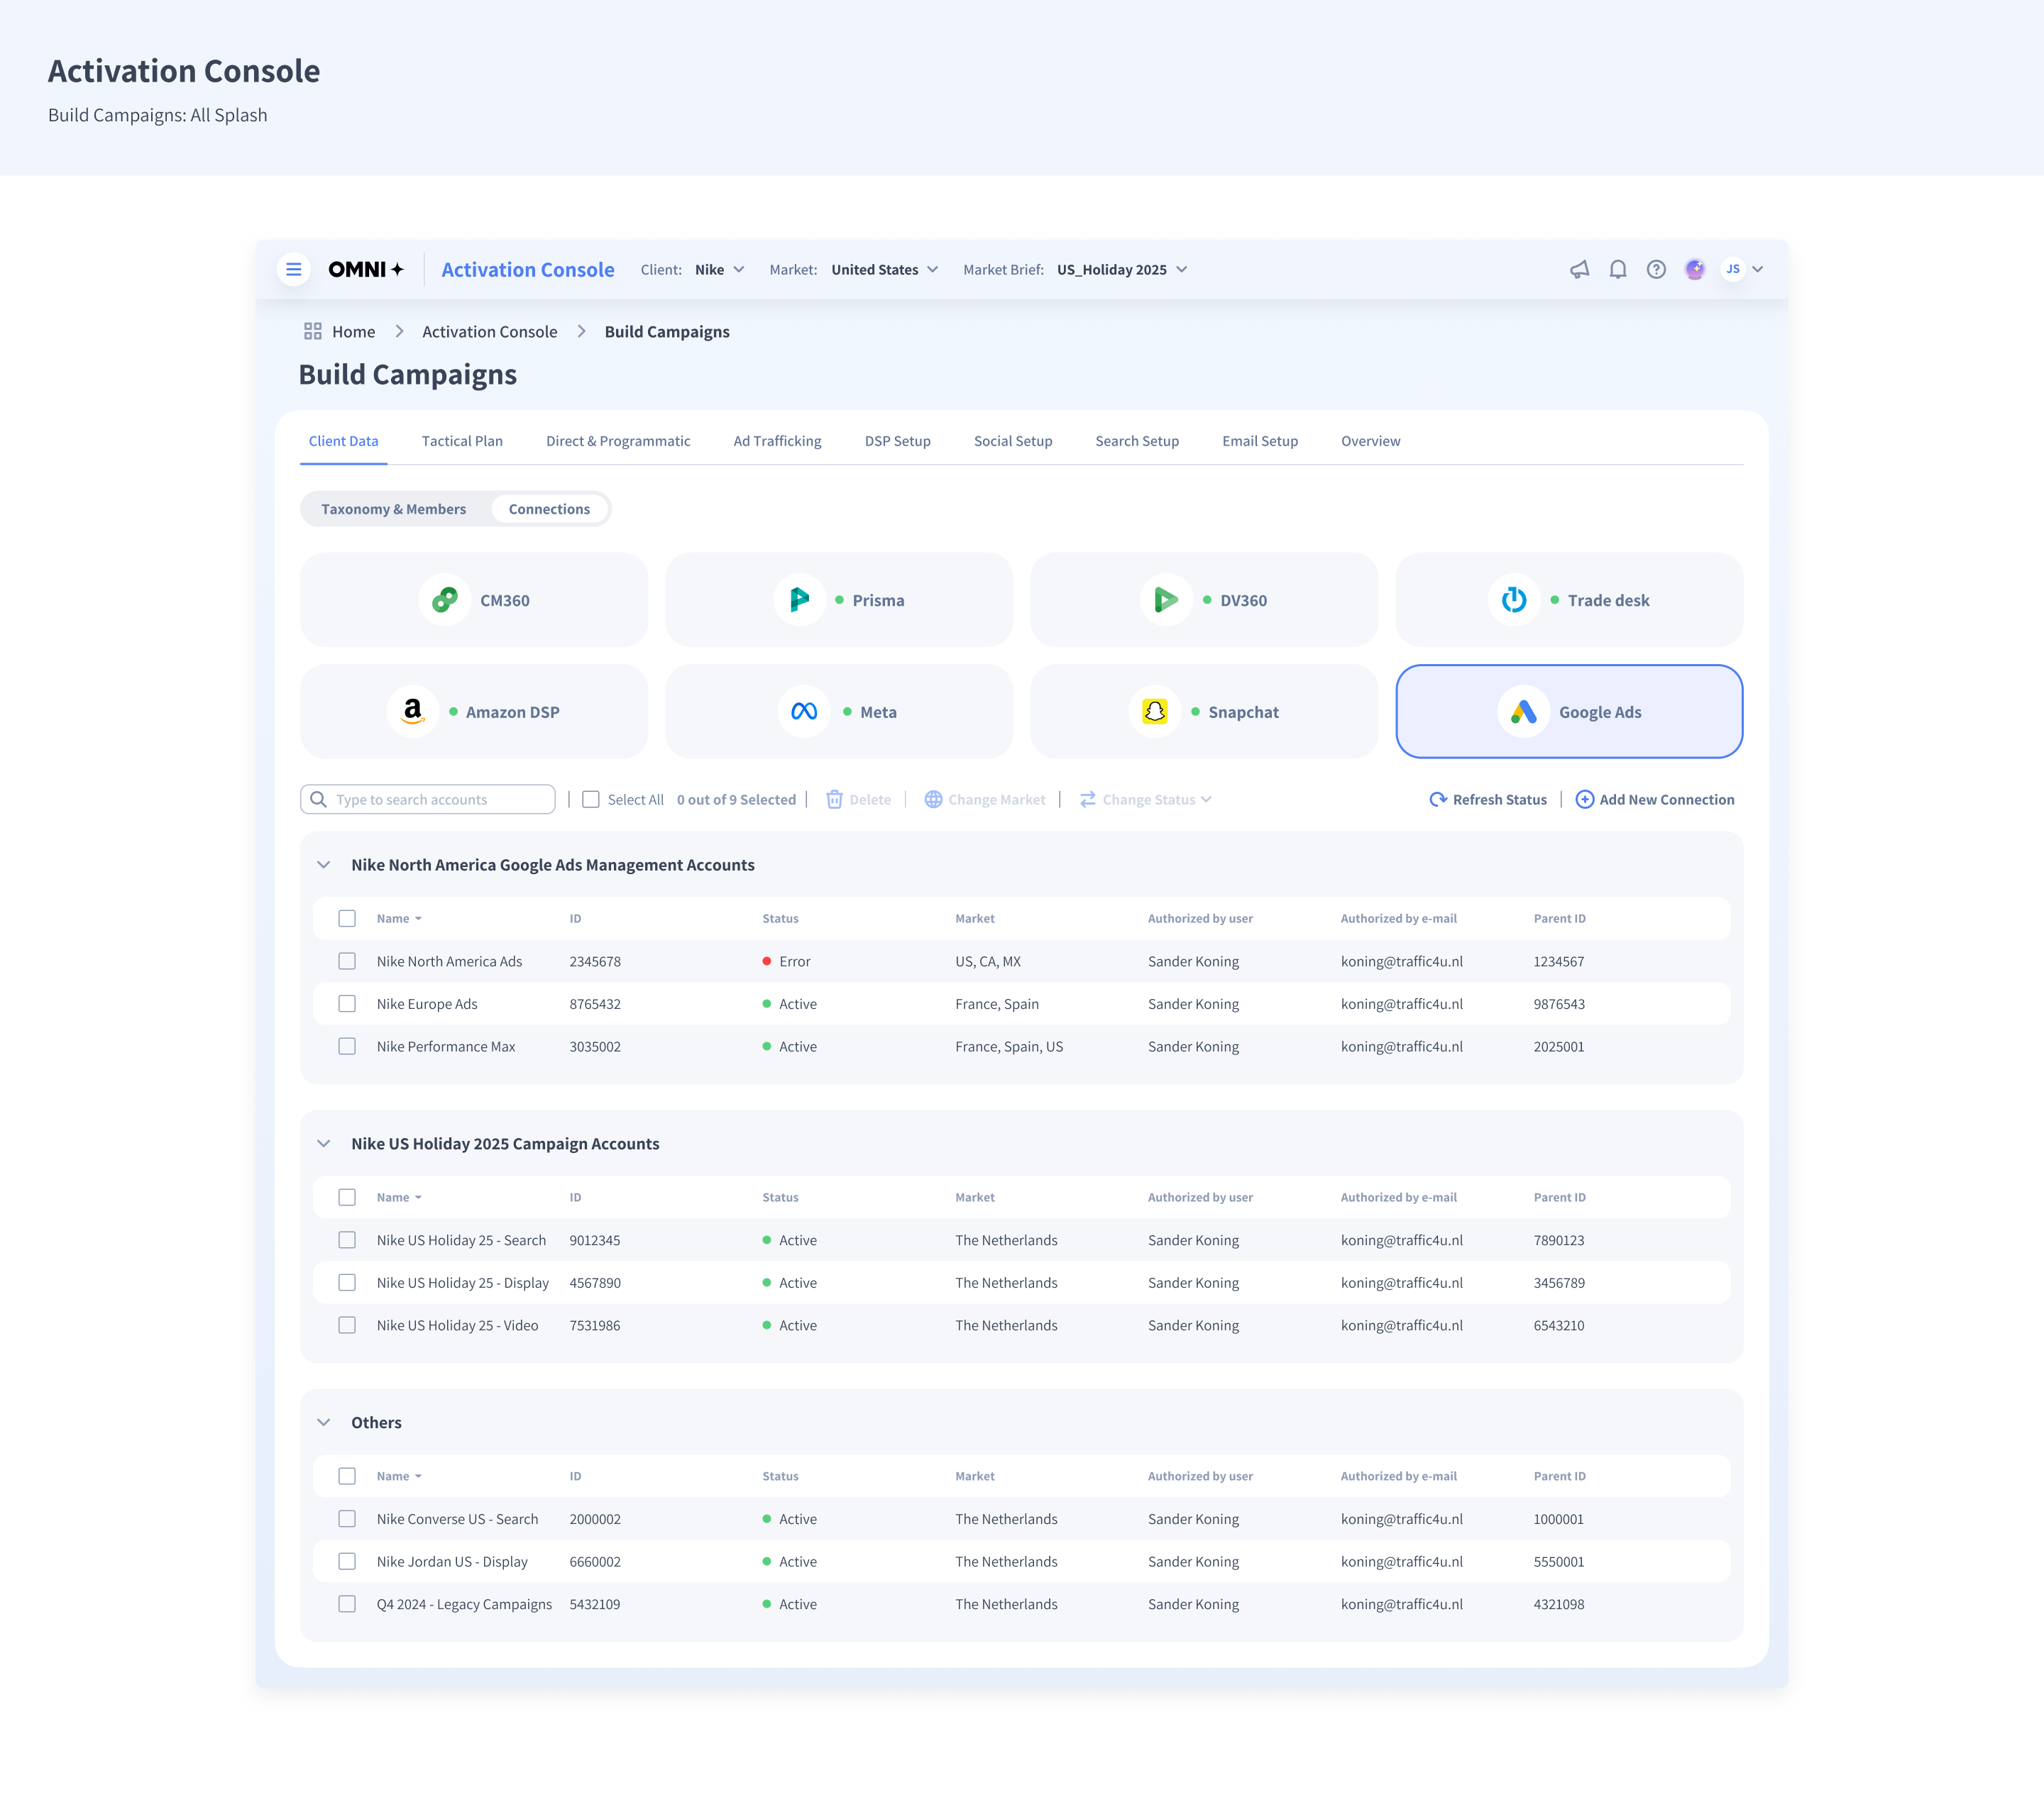Open the Client Nike dropdown
This screenshot has height=1795, width=2044.
click(x=719, y=270)
